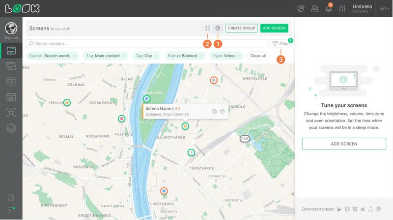Download player from Google Play

pos(339,209)
